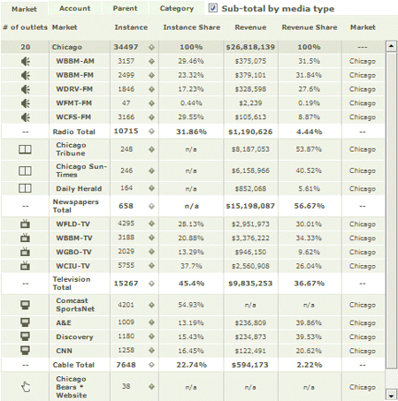
Task: Select the Radio Total label
Action: pyautogui.click(x=74, y=132)
